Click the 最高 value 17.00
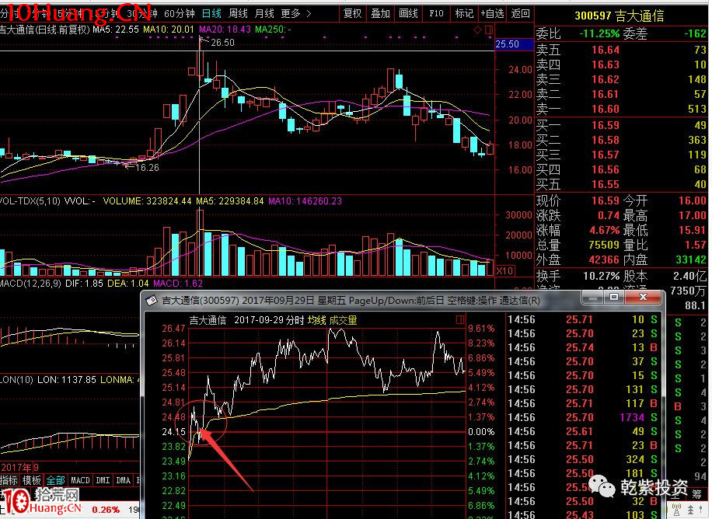The width and height of the screenshot is (712, 519). 692,215
